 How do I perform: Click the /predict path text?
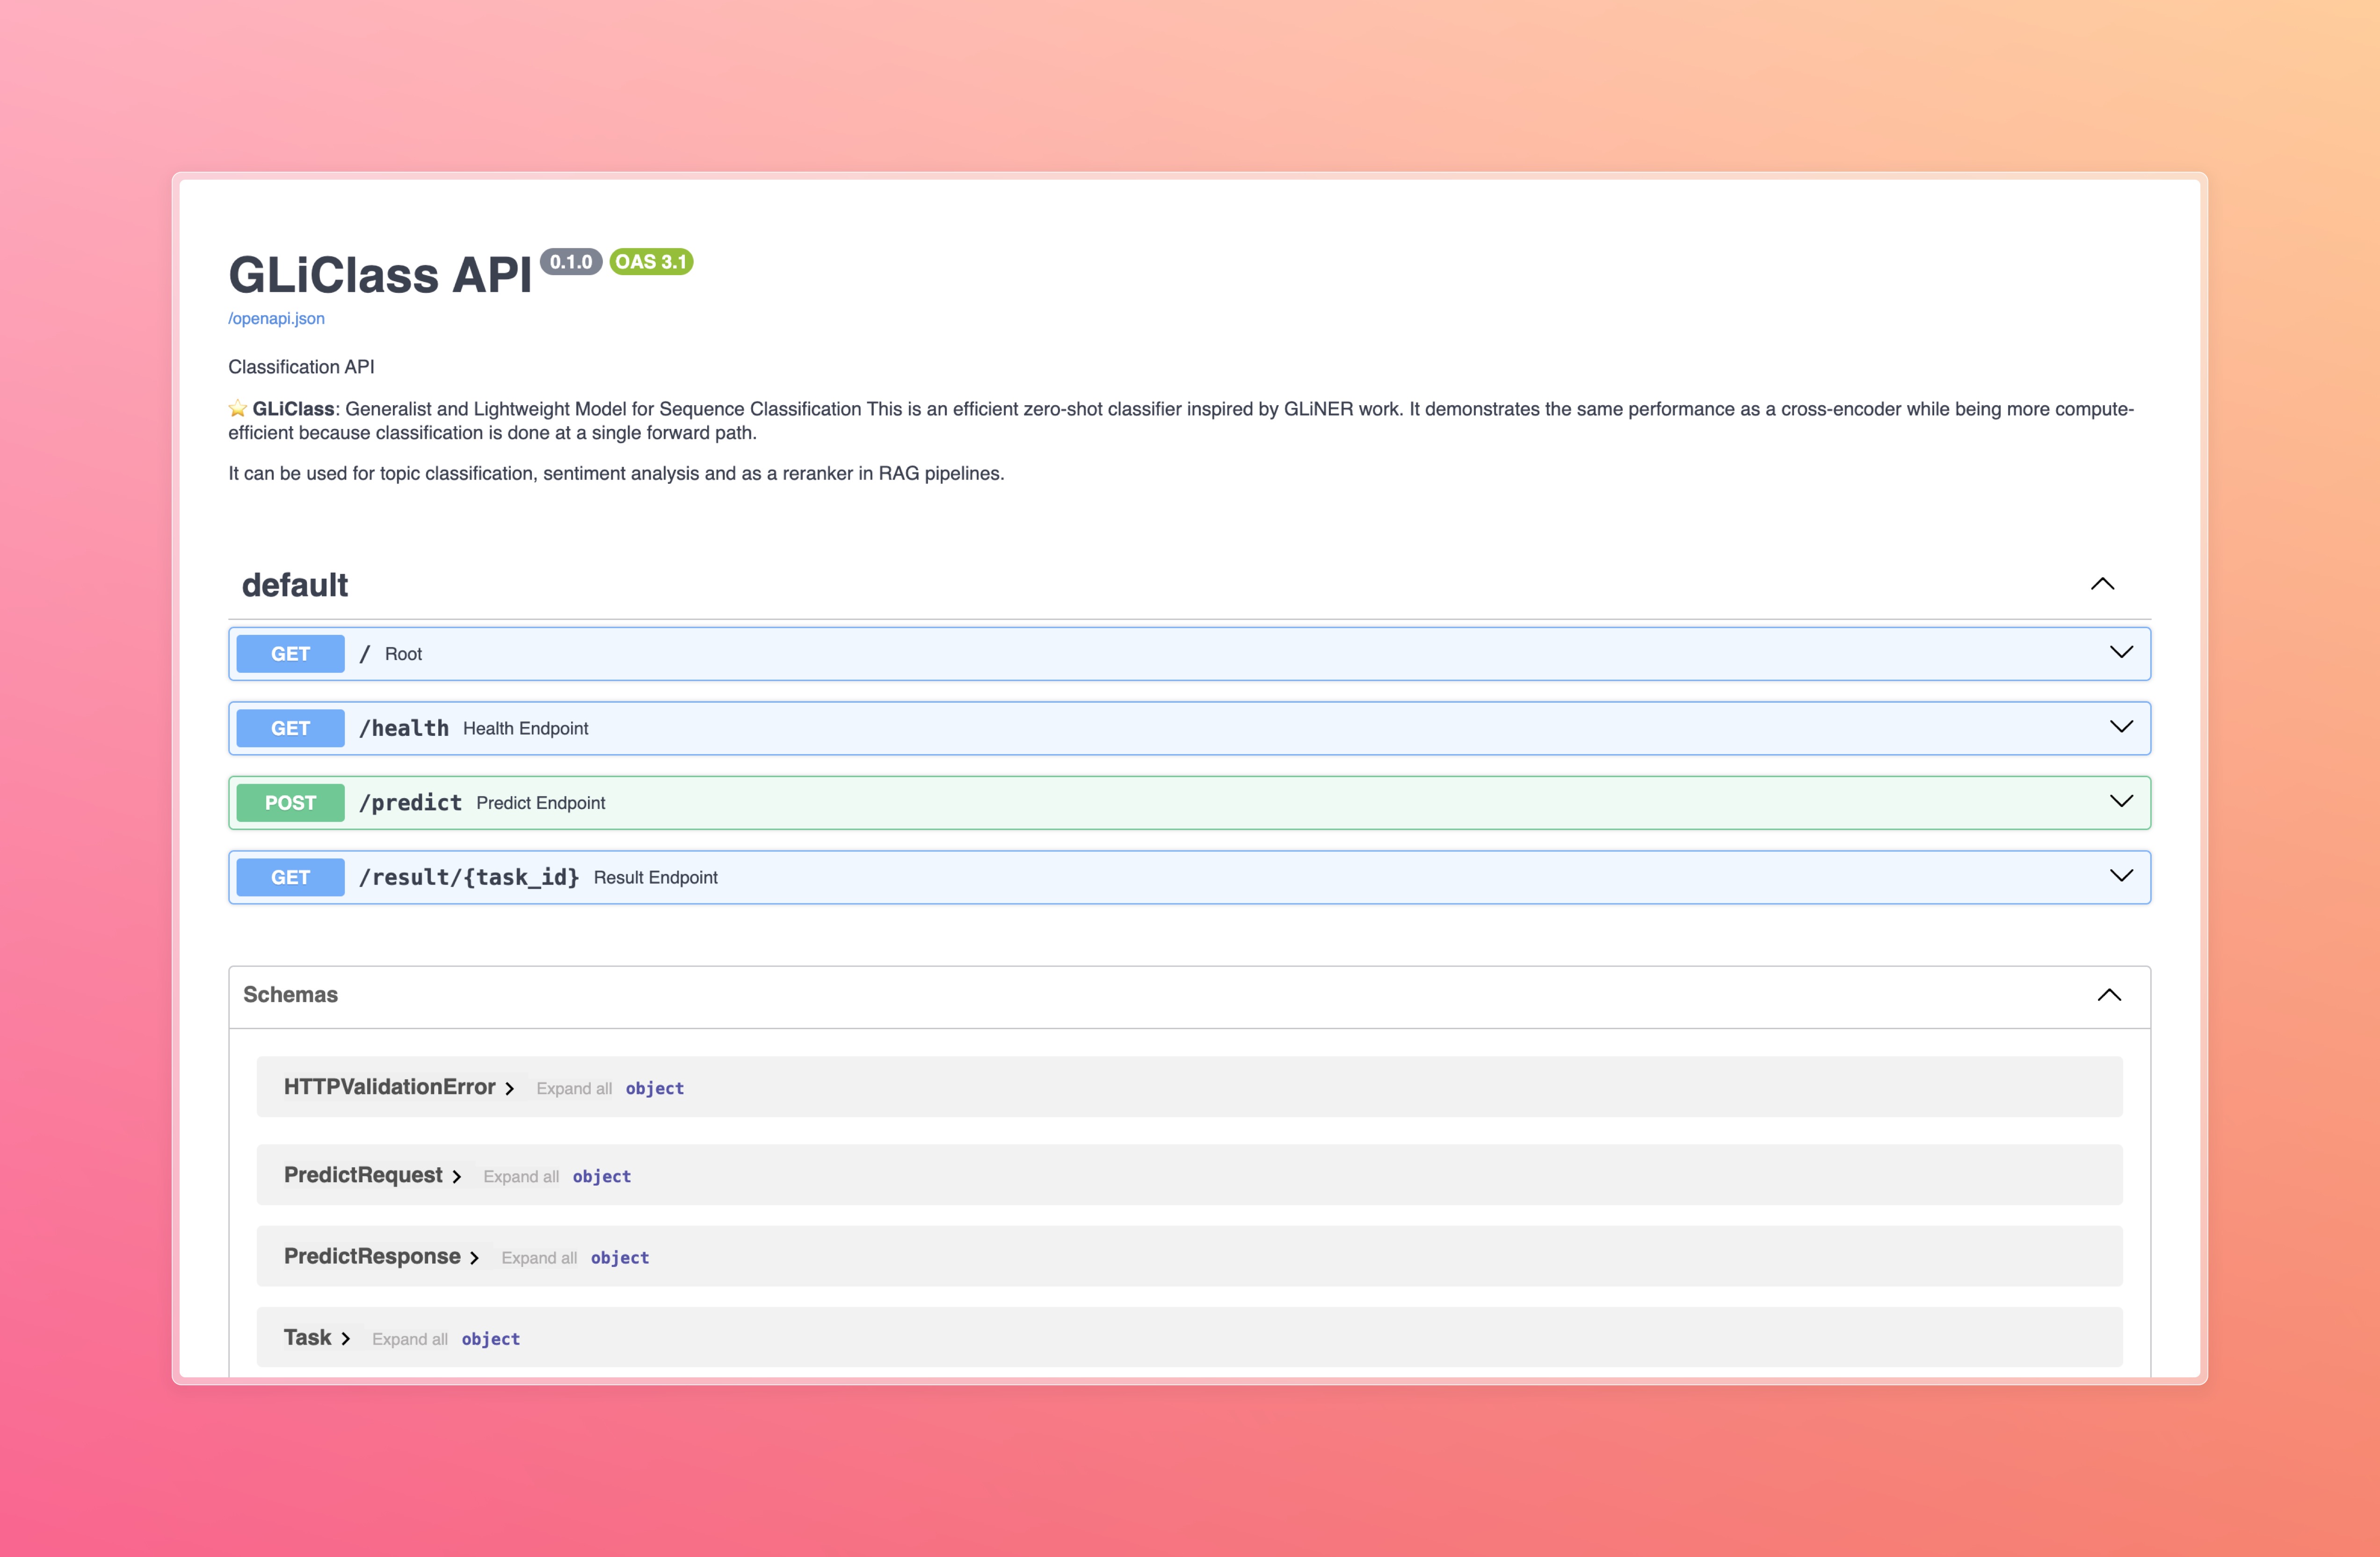pos(411,803)
